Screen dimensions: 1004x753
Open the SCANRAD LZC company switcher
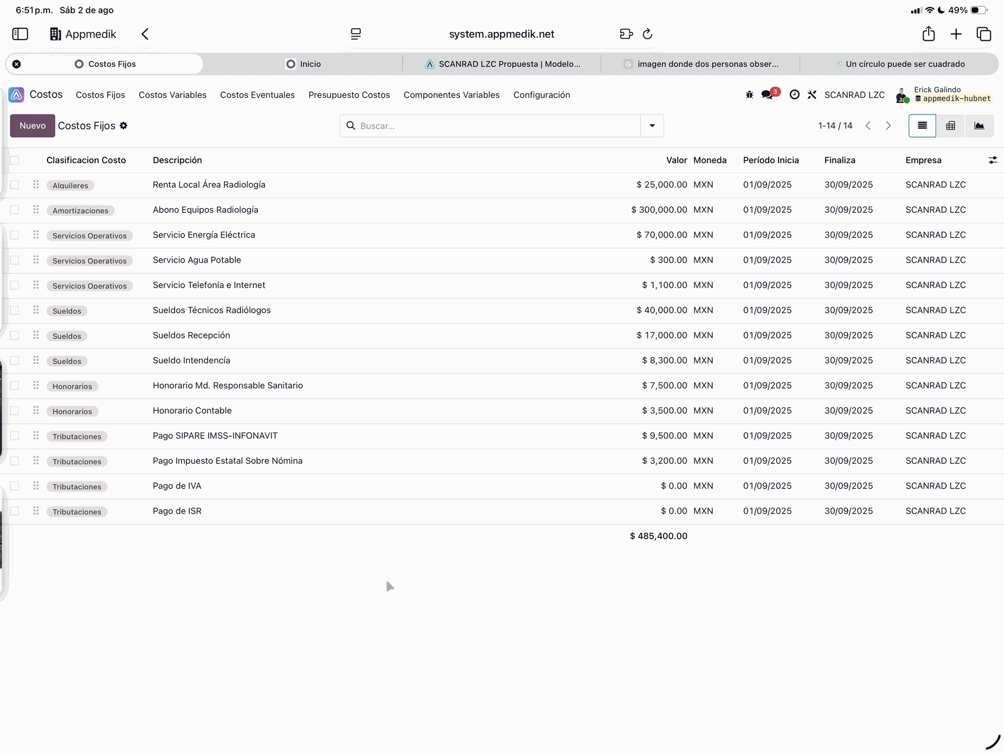854,95
